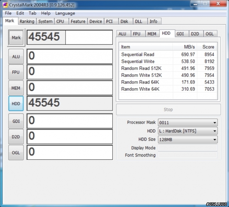Close the CrystalMark window
Image resolution: width=229 pixels, height=207 pixels.
click(218, 4)
